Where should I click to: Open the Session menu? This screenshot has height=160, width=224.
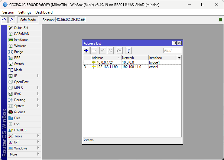click(8, 12)
